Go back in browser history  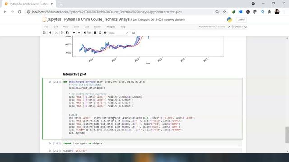pos(5,12)
